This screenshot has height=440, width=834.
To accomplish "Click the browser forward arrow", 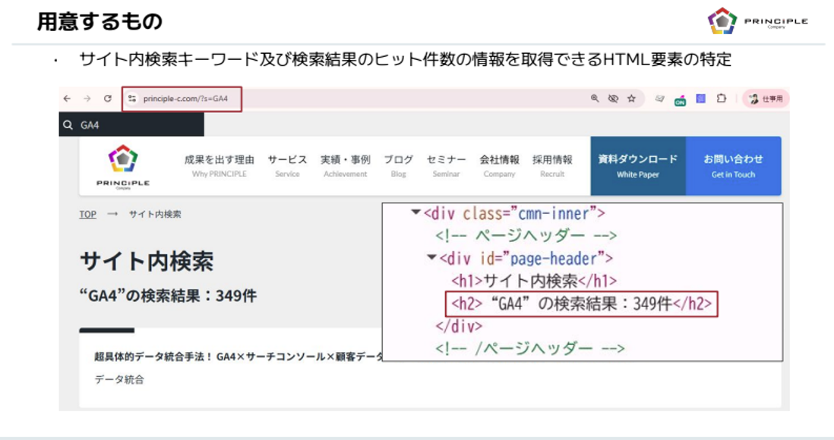I will tap(86, 99).
